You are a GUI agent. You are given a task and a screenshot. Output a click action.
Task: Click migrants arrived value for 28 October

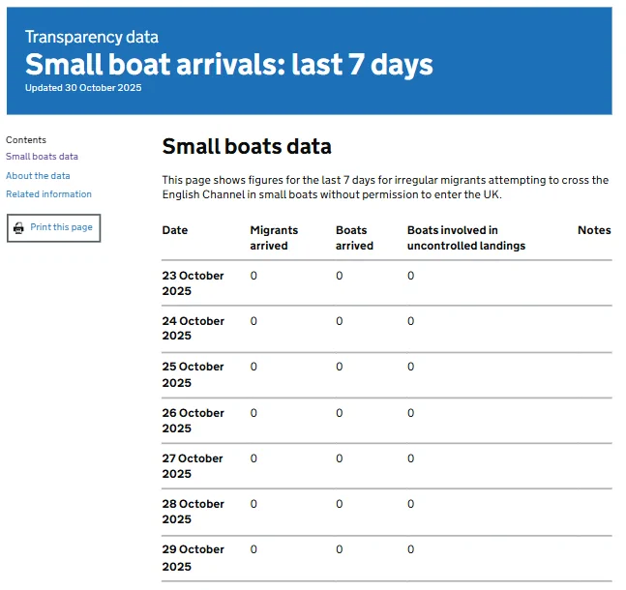[x=253, y=504]
